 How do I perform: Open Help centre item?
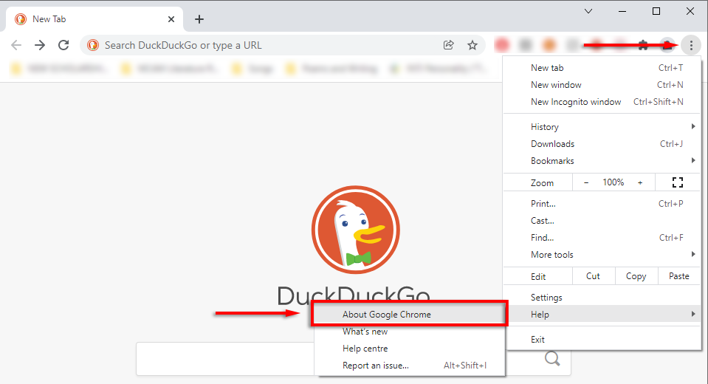[x=410, y=349]
